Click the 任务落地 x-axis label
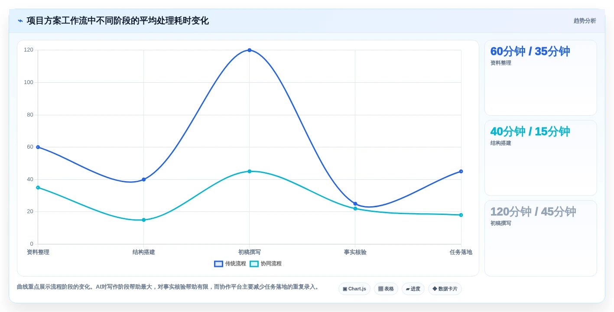The width and height of the screenshot is (614, 312). pos(461,252)
